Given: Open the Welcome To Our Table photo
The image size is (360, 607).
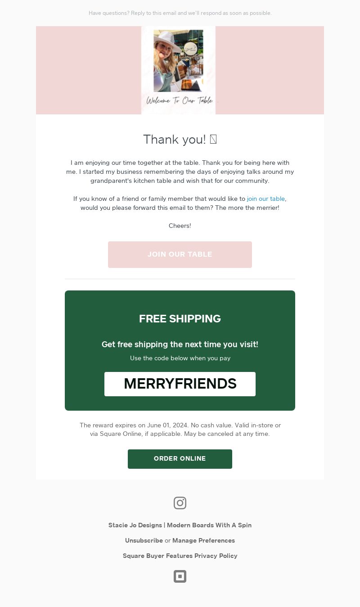Looking at the screenshot, I should [x=178, y=70].
